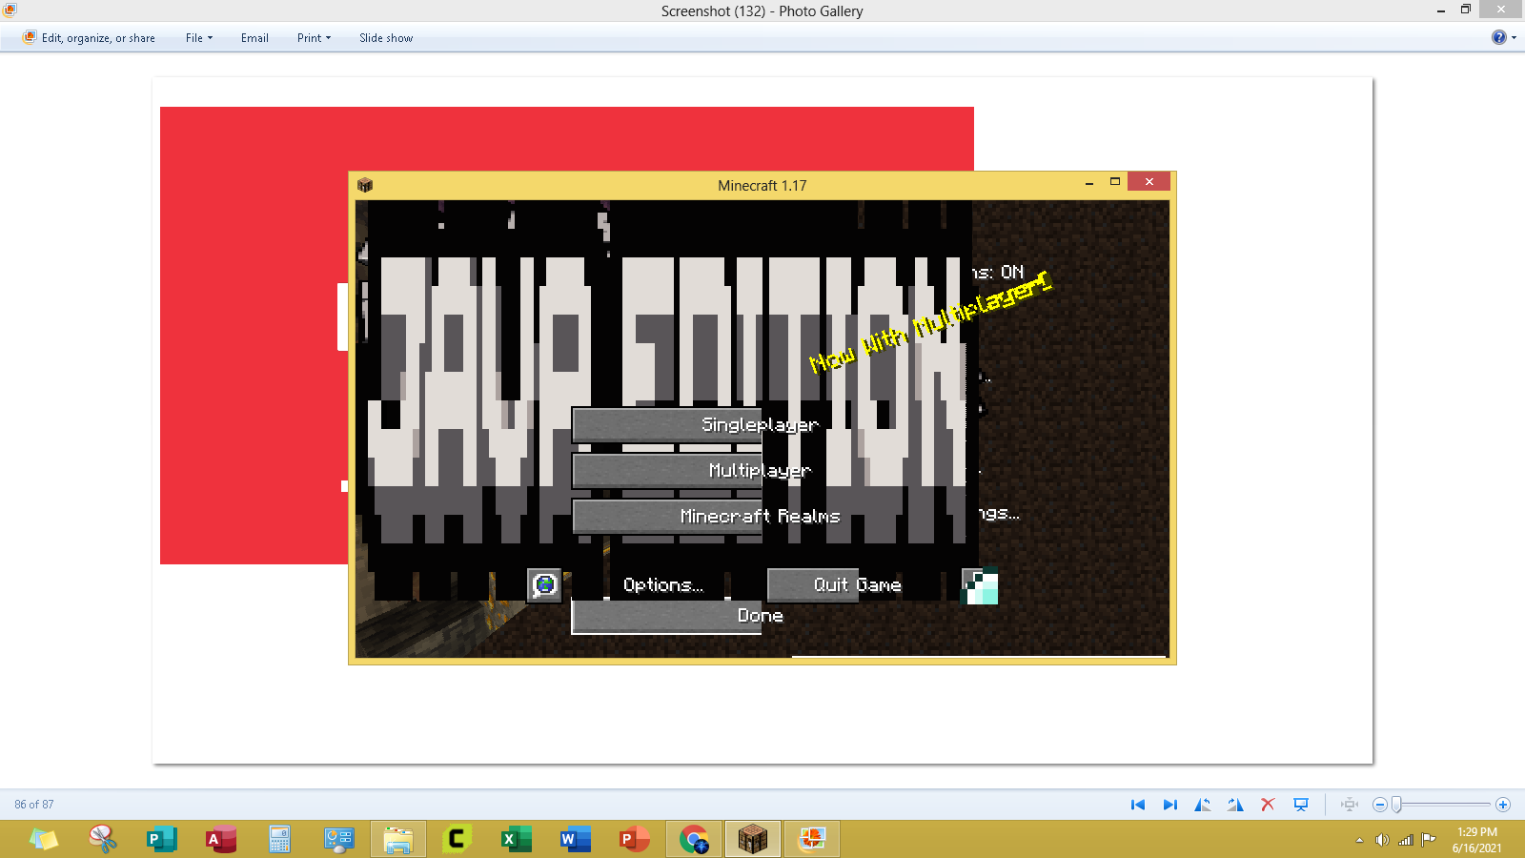Click Edit, organize, or share

point(90,38)
